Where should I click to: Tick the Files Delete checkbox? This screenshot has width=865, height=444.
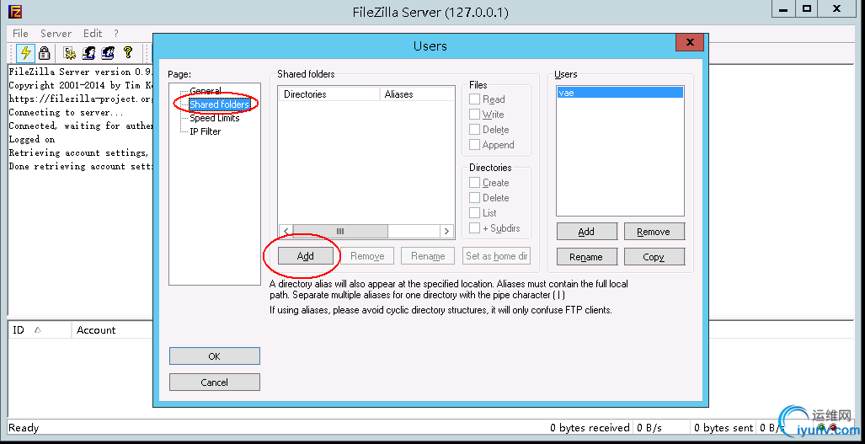coord(474,130)
